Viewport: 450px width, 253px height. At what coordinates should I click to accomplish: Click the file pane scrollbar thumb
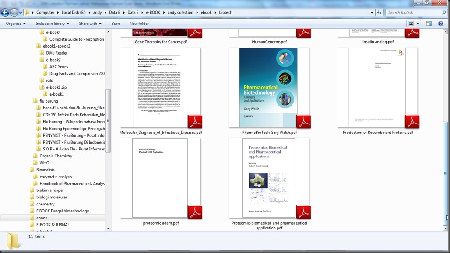(x=446, y=173)
